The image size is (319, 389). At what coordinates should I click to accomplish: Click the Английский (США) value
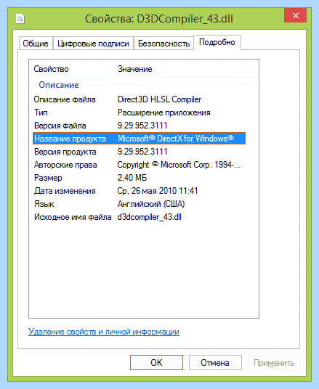pyautogui.click(x=151, y=204)
